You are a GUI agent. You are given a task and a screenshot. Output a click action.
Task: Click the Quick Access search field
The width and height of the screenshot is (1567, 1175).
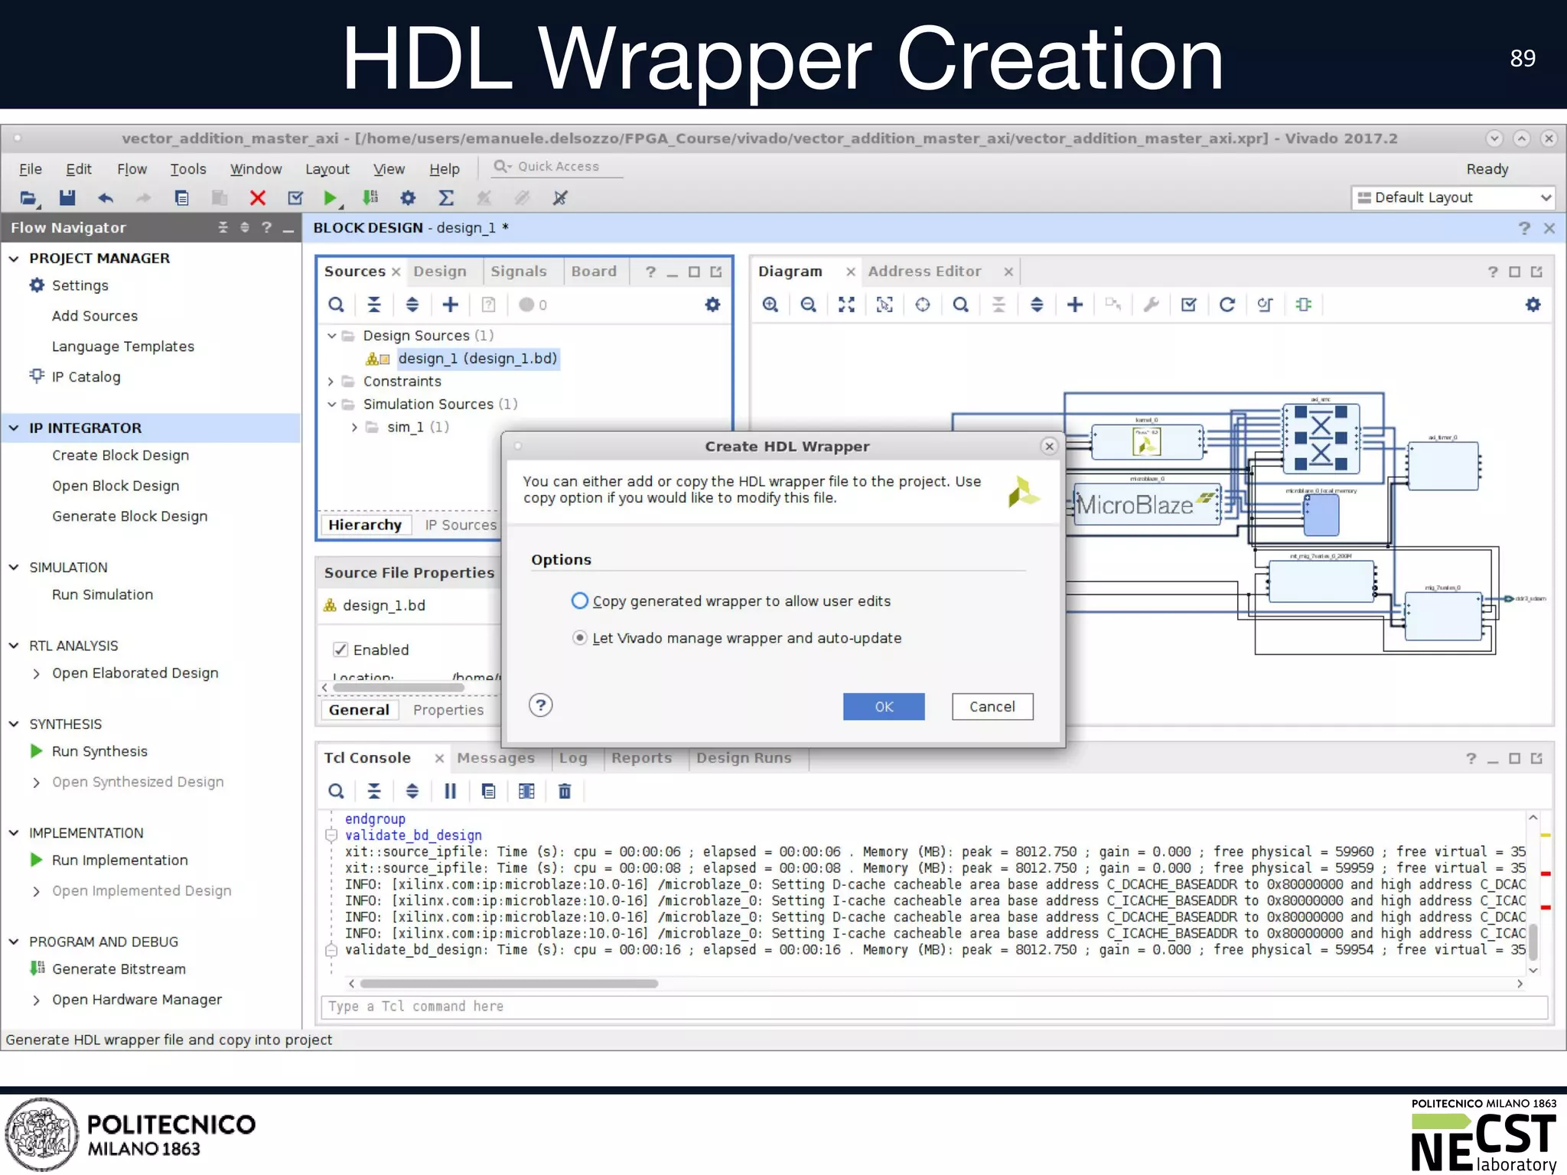point(558,167)
